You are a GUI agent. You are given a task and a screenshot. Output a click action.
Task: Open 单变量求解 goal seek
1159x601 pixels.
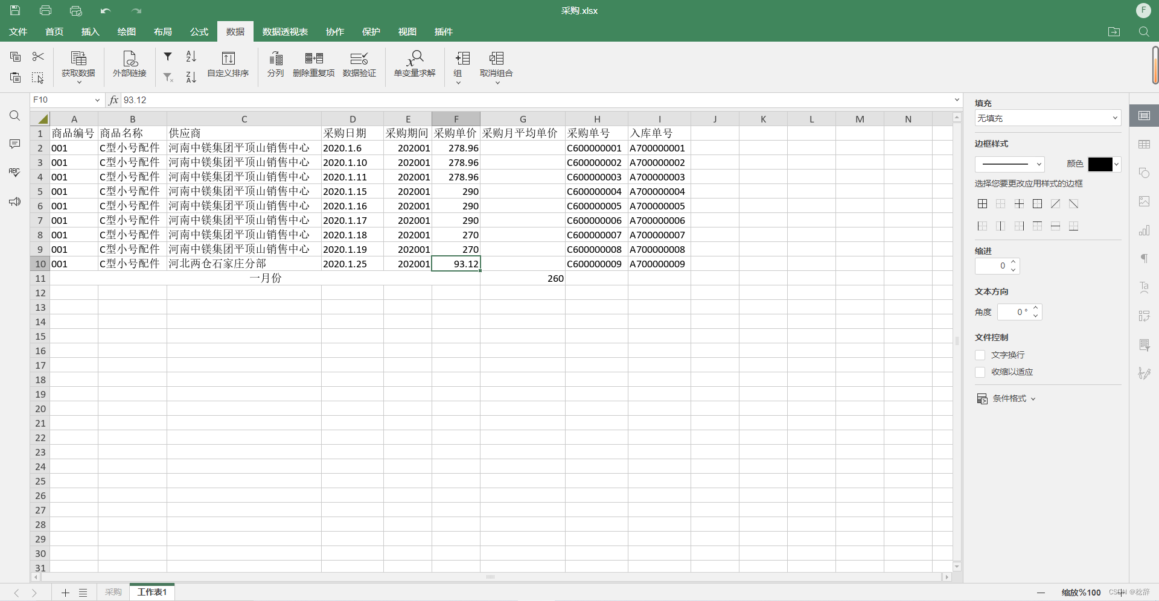coord(415,65)
